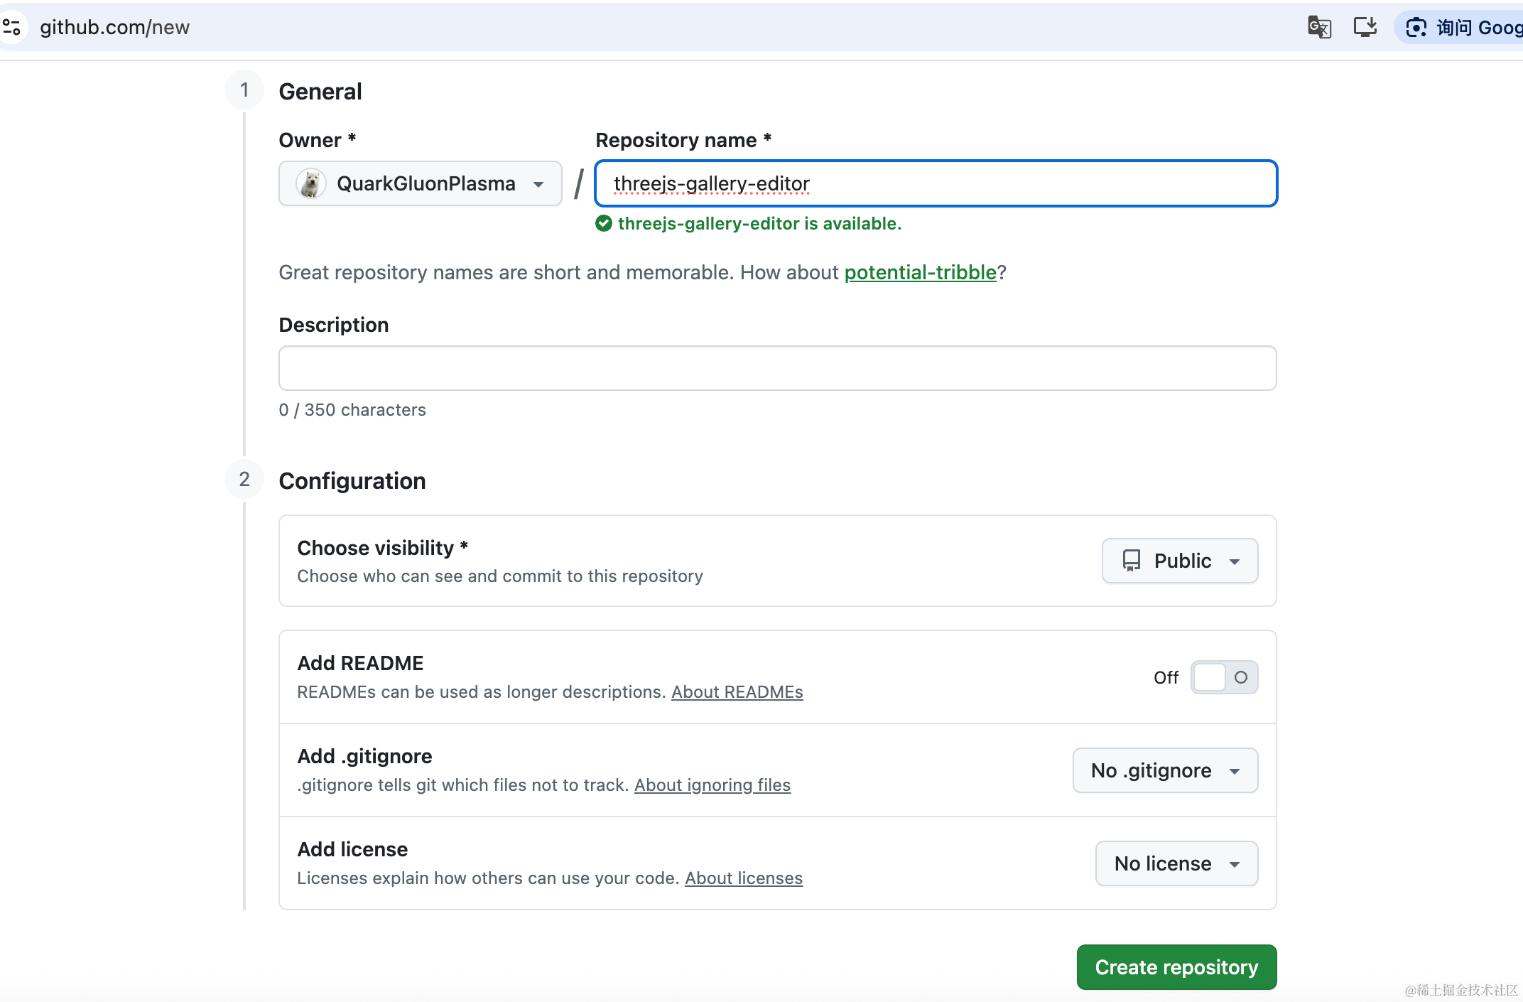The image size is (1523, 1002).
Task: Open the About ignoring files link
Action: 712,785
